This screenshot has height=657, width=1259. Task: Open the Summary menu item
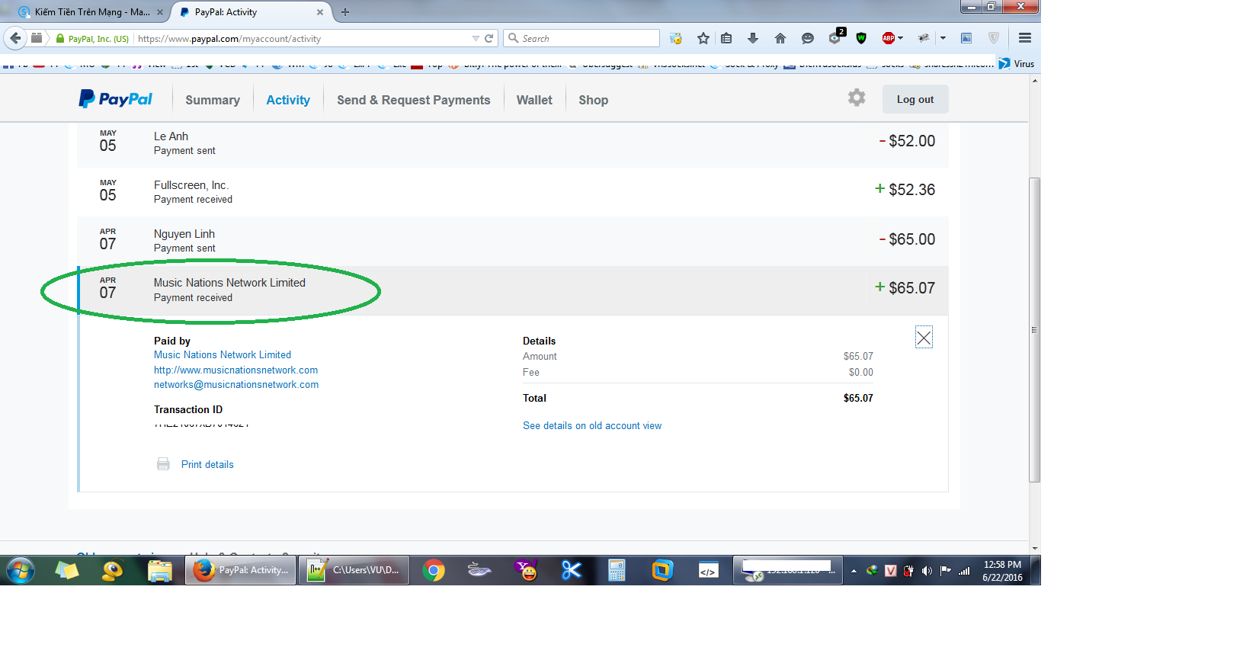point(213,100)
